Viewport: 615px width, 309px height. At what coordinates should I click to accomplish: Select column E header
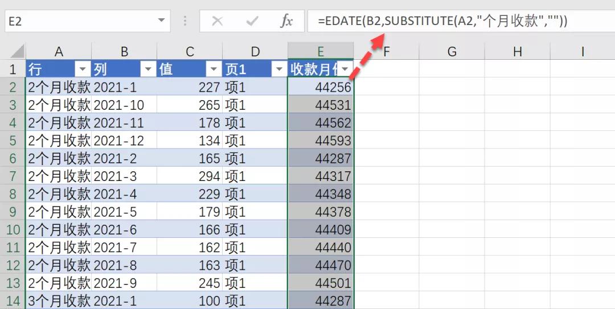[x=321, y=52]
